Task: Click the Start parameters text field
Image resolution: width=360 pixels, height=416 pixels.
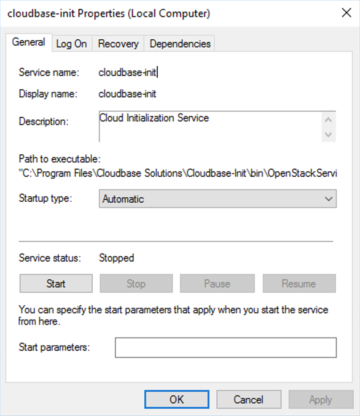Action: tap(225, 348)
